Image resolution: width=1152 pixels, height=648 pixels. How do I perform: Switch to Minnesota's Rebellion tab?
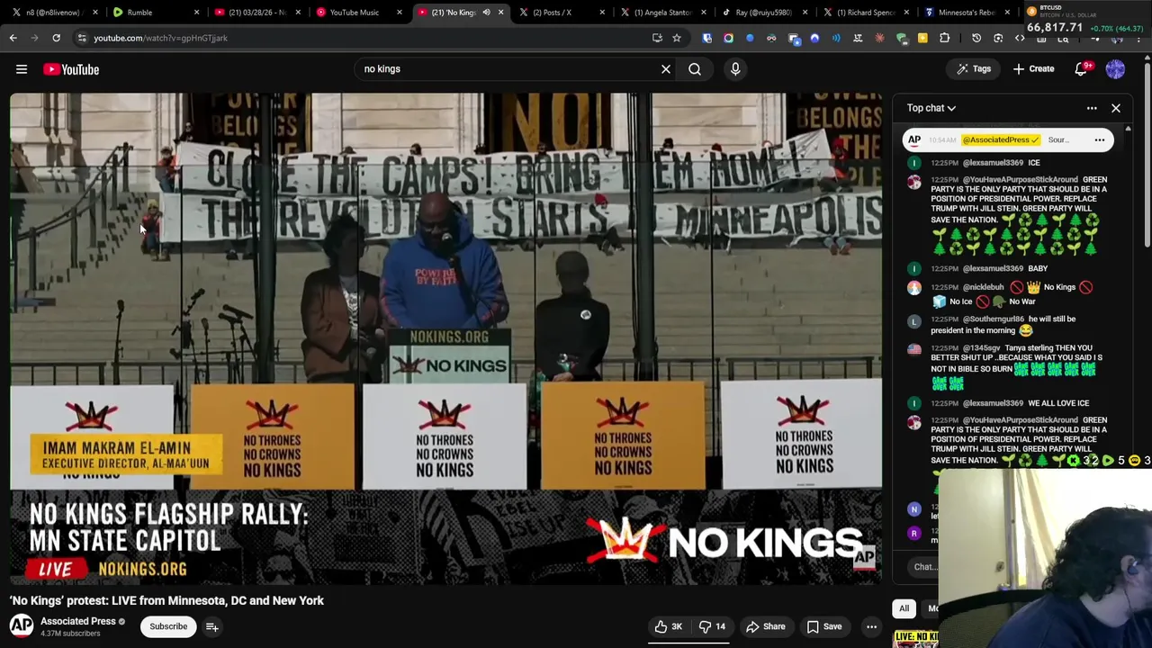tap(967, 13)
